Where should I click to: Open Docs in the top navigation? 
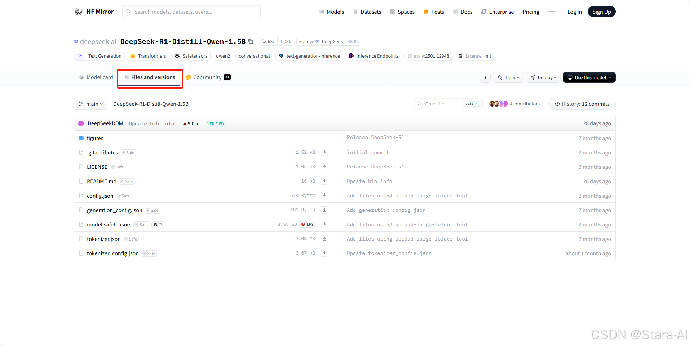(463, 12)
